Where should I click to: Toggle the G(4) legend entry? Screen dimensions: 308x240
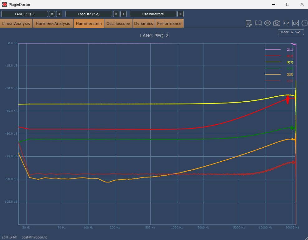coord(290,68)
